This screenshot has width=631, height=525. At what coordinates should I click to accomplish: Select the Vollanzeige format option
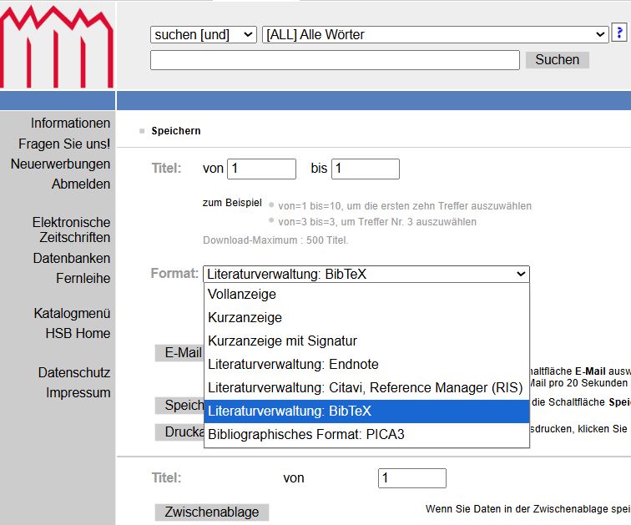[x=242, y=295]
